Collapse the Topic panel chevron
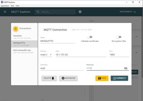 pos(136,21)
